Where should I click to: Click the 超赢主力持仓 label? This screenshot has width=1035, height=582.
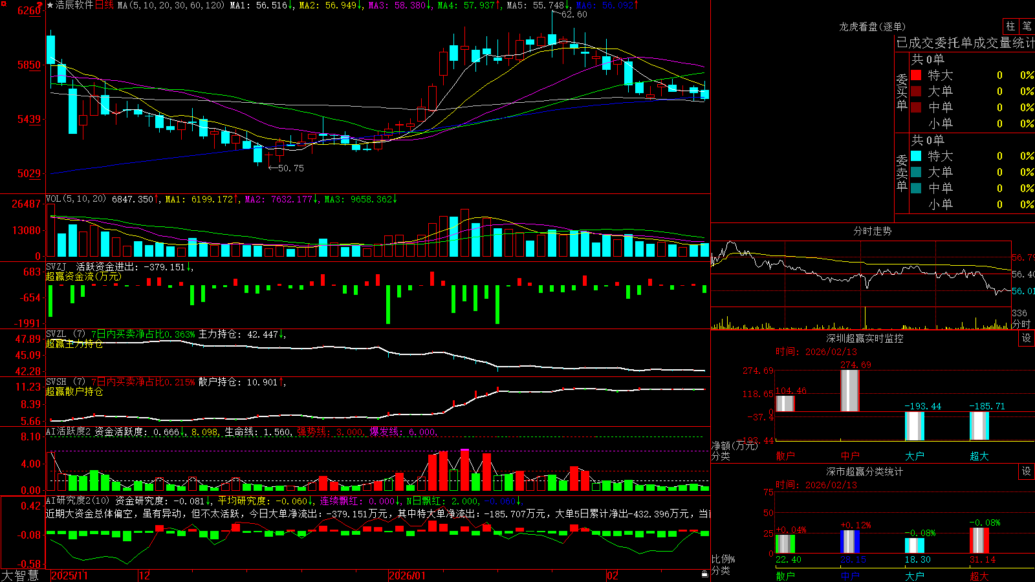click(x=74, y=343)
